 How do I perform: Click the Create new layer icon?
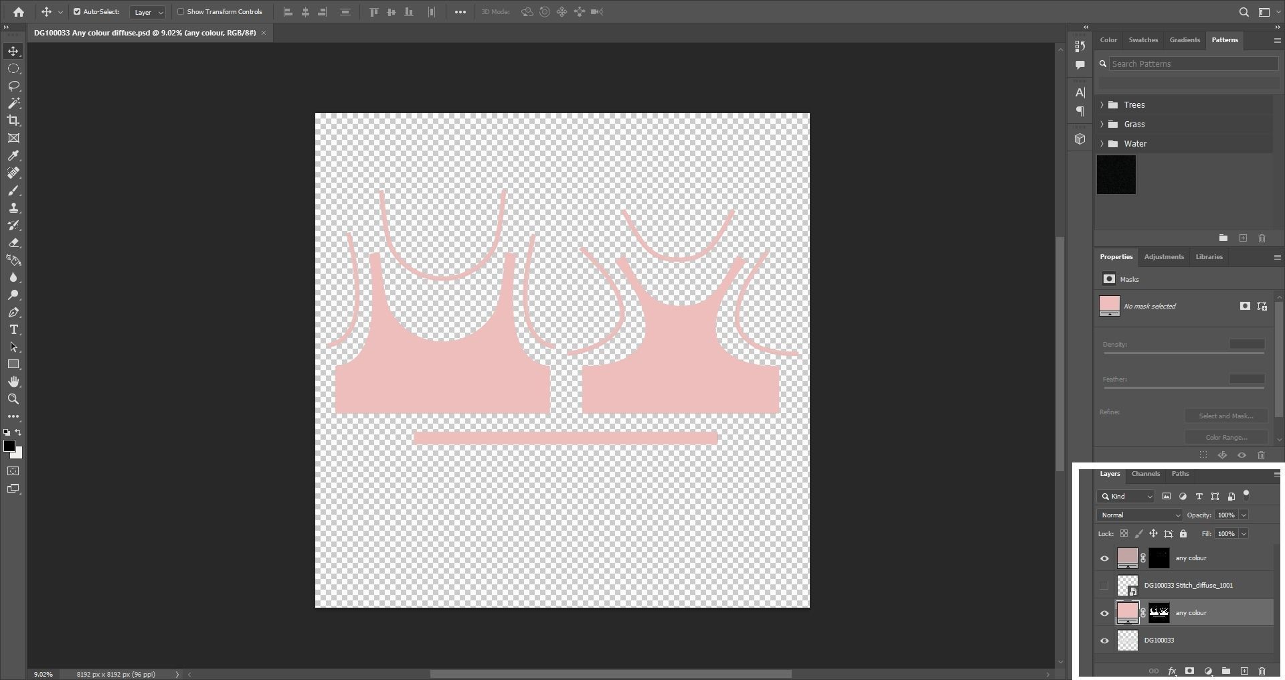tap(1244, 671)
